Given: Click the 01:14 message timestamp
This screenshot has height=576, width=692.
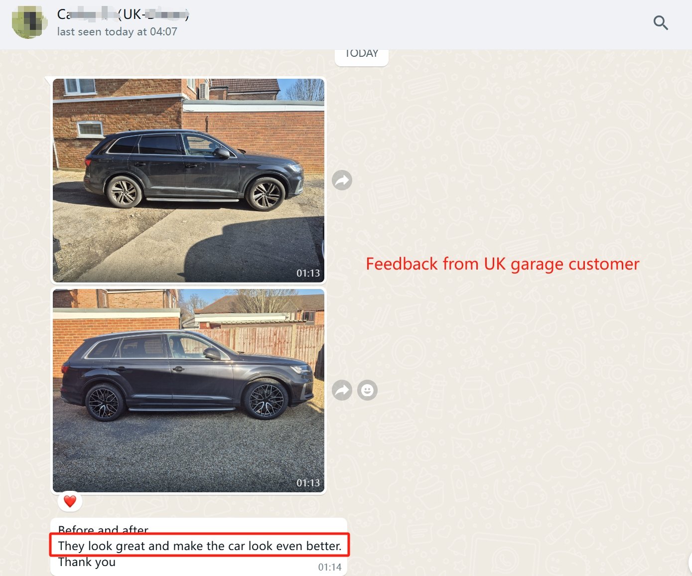Looking at the screenshot, I should (330, 567).
